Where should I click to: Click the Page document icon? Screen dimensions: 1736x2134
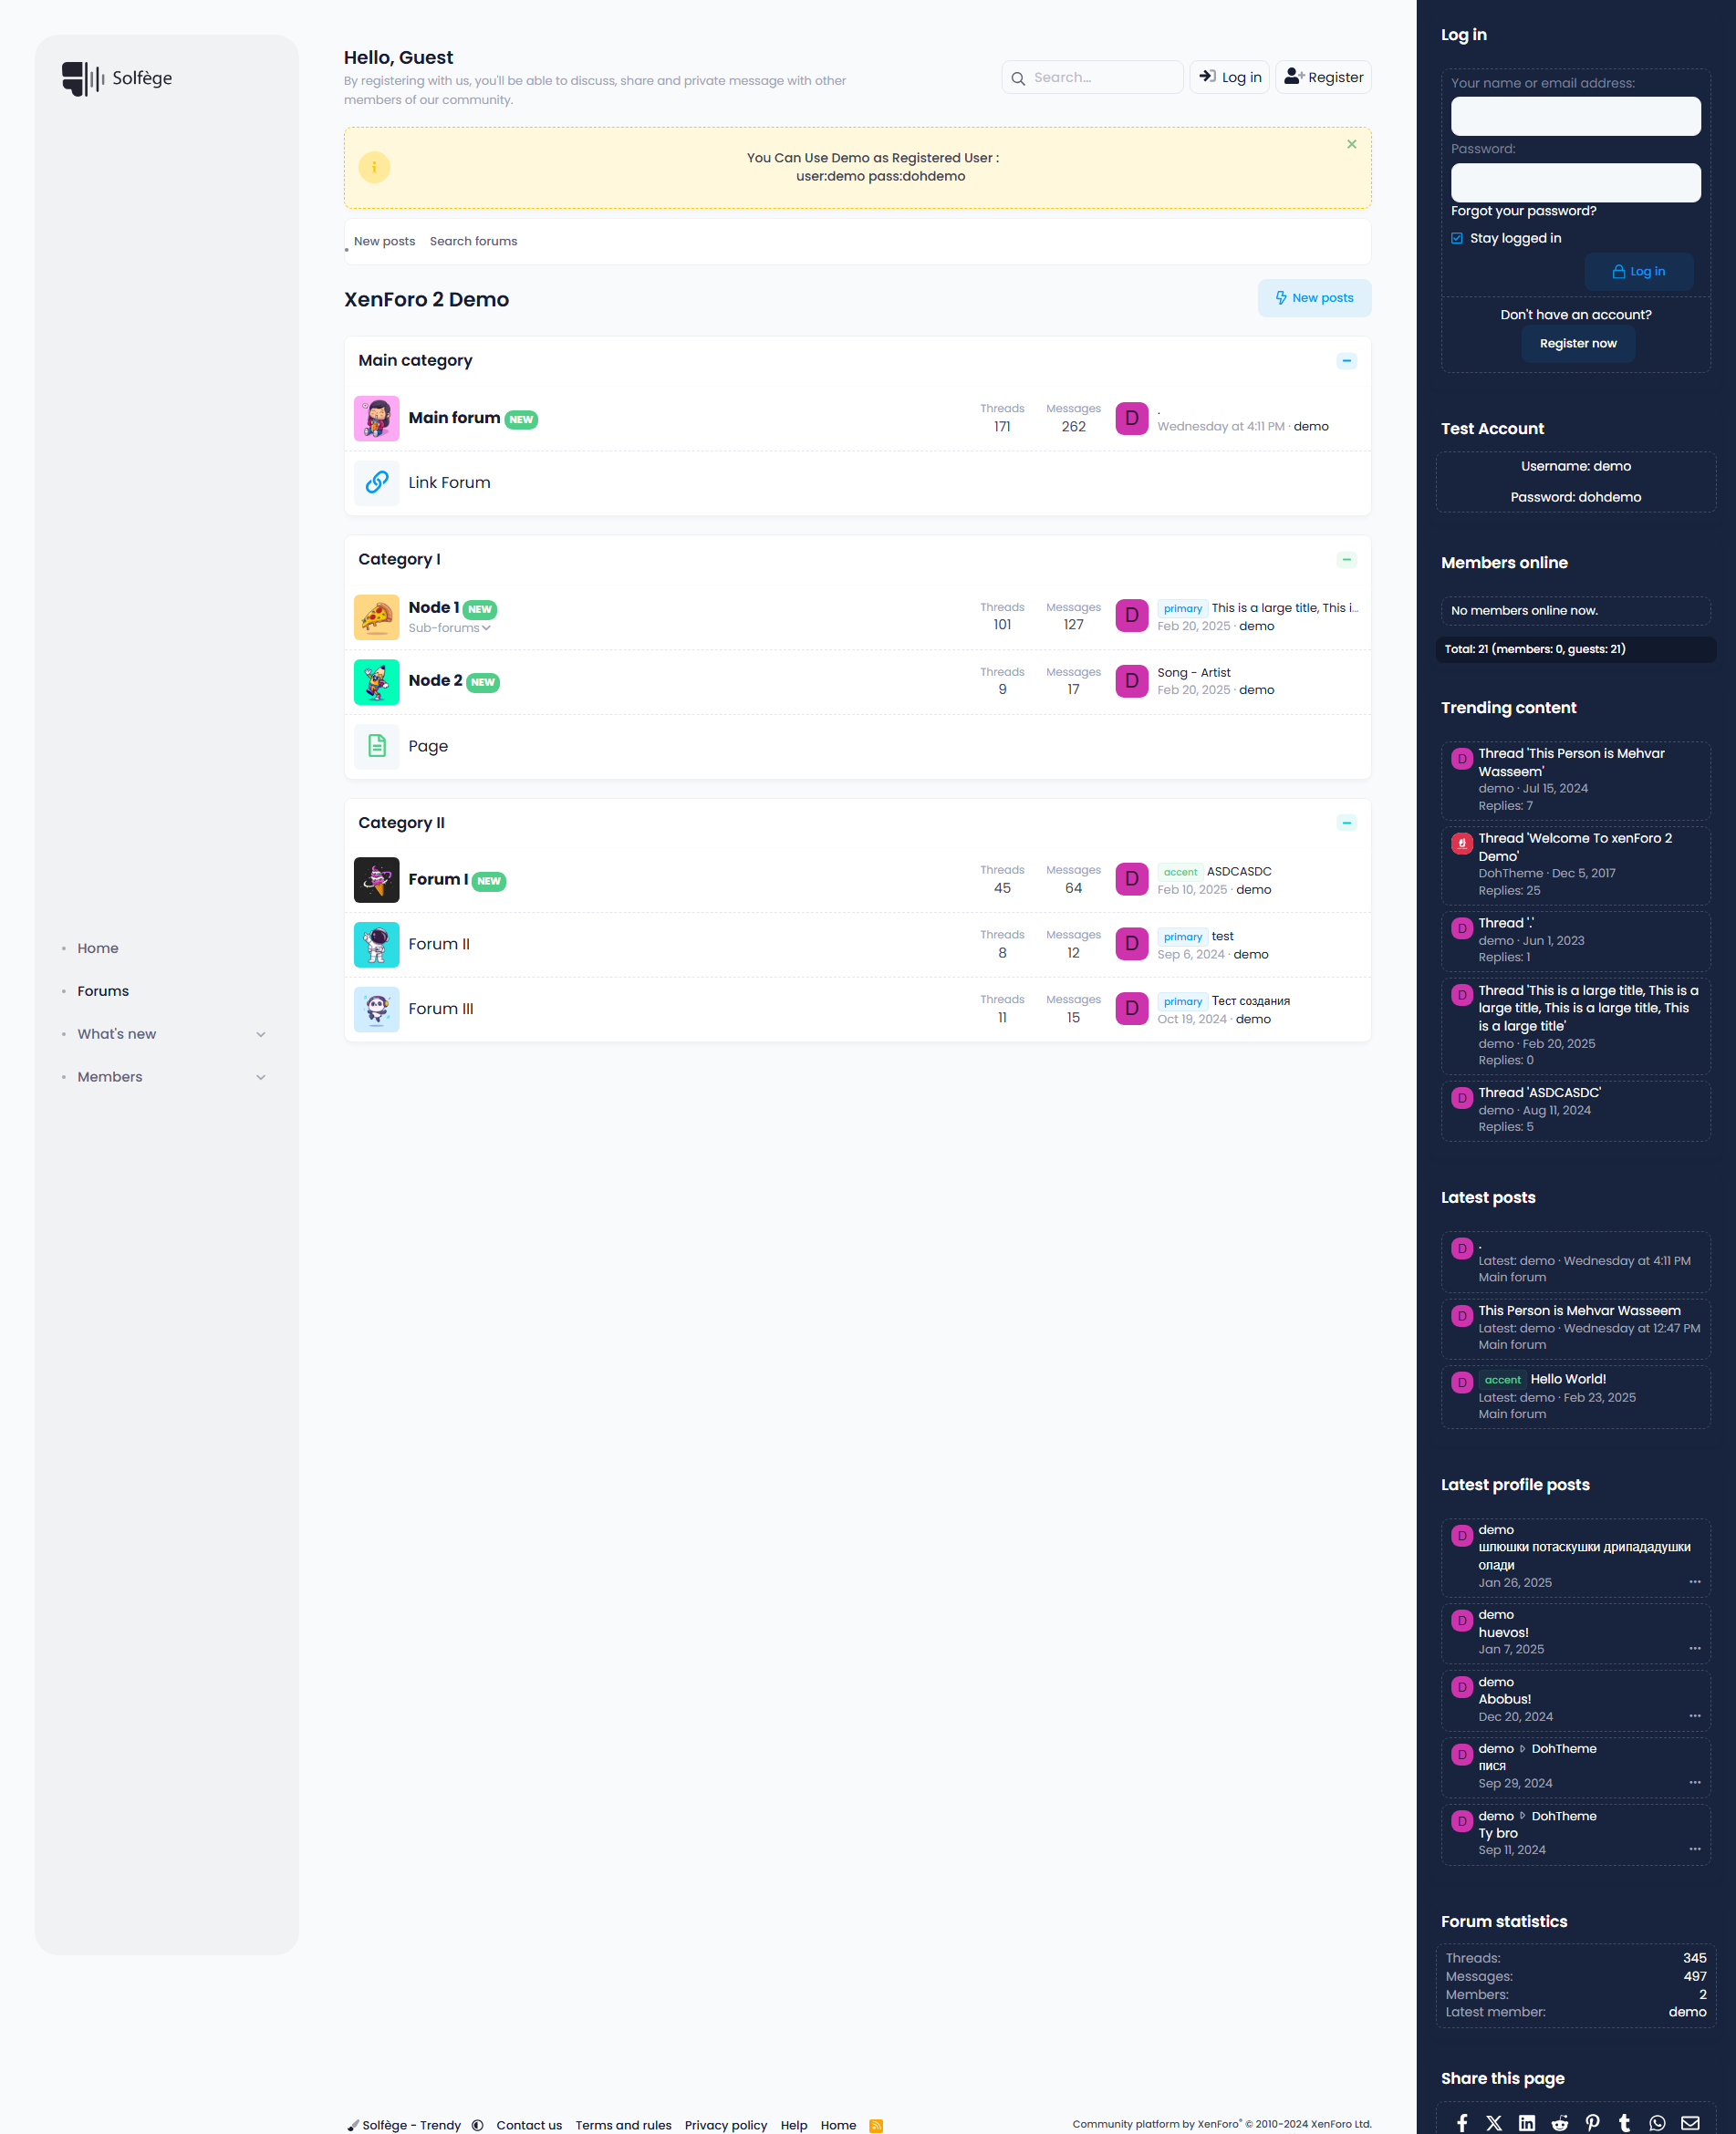[376, 746]
